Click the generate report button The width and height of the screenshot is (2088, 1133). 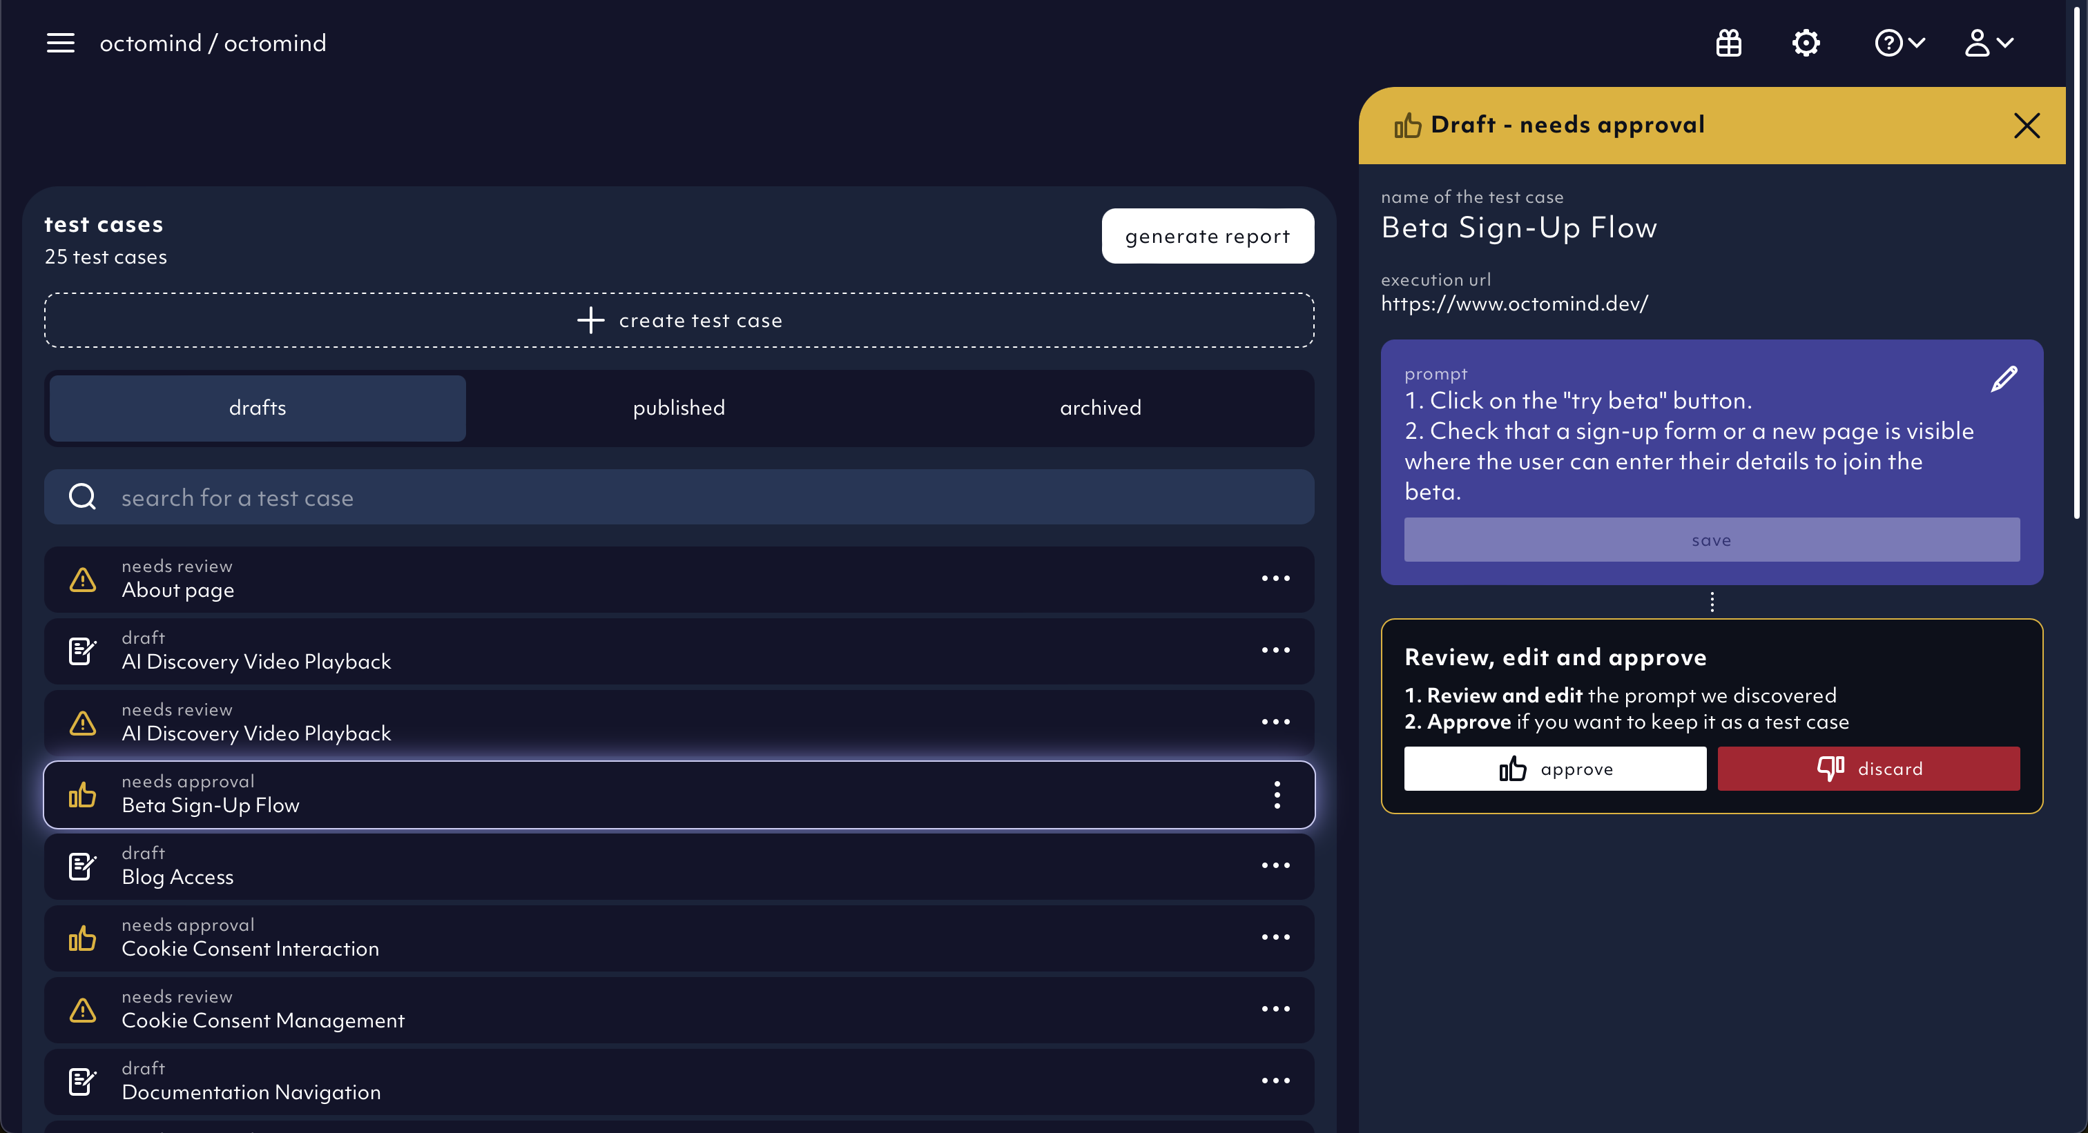tap(1207, 236)
